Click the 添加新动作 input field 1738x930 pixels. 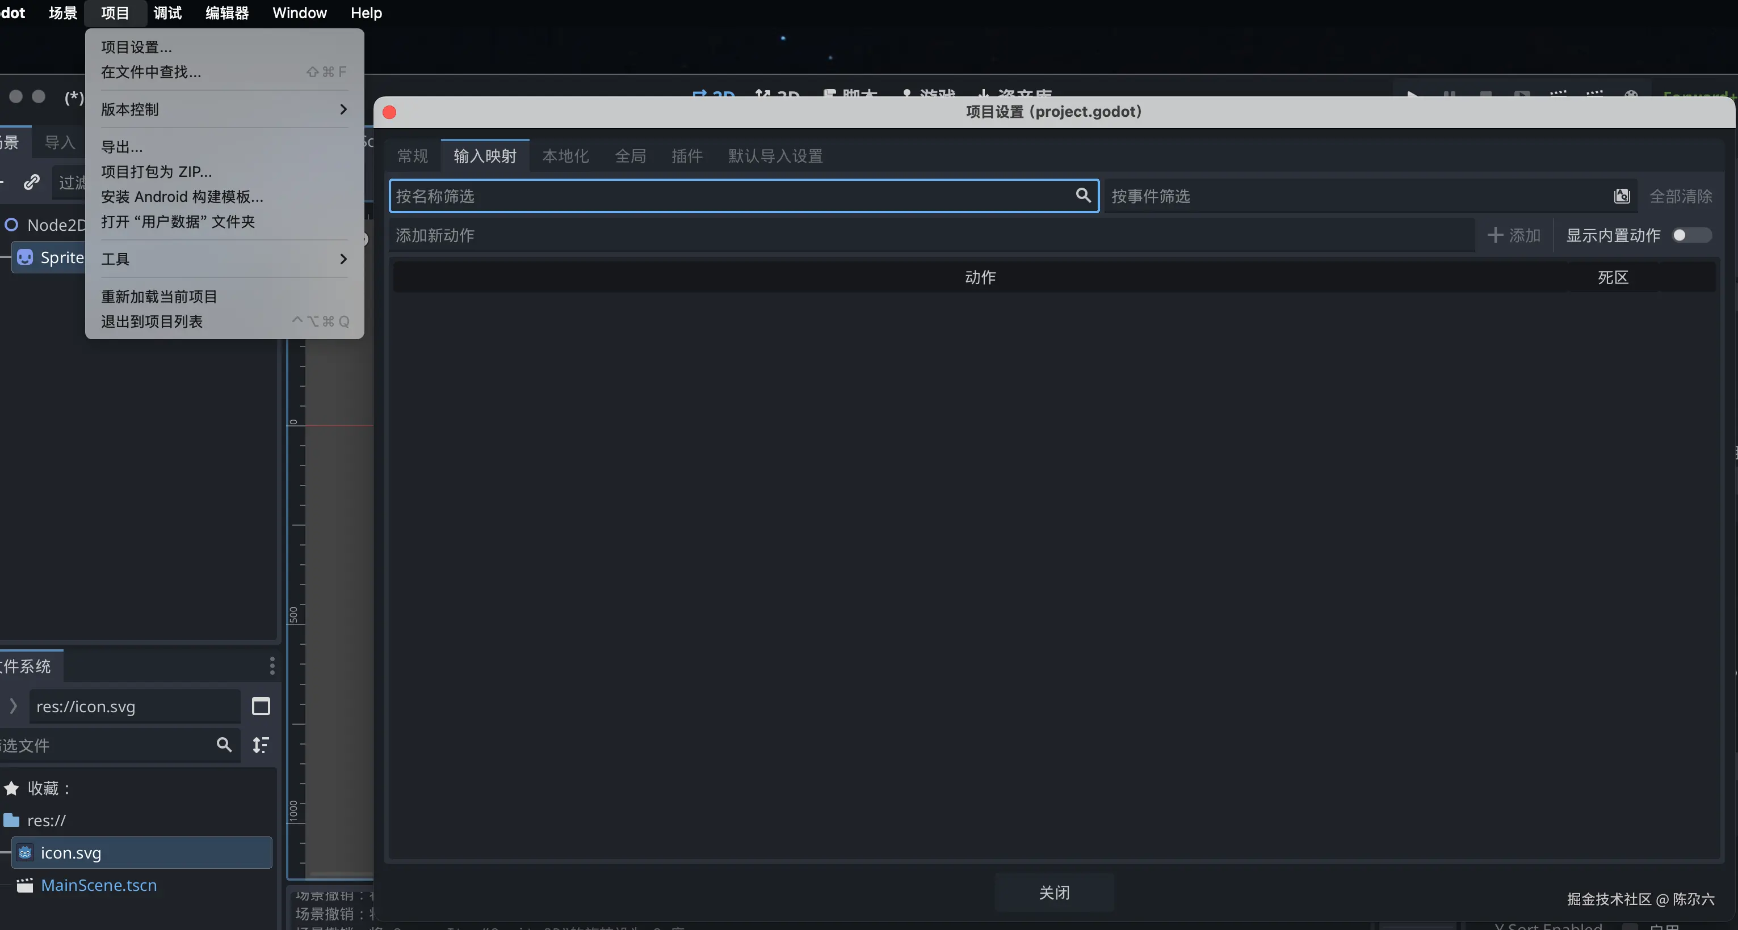coord(931,235)
